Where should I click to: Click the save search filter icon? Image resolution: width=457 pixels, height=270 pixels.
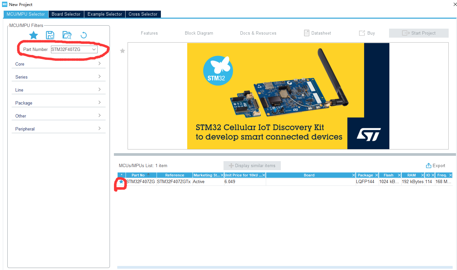click(50, 35)
